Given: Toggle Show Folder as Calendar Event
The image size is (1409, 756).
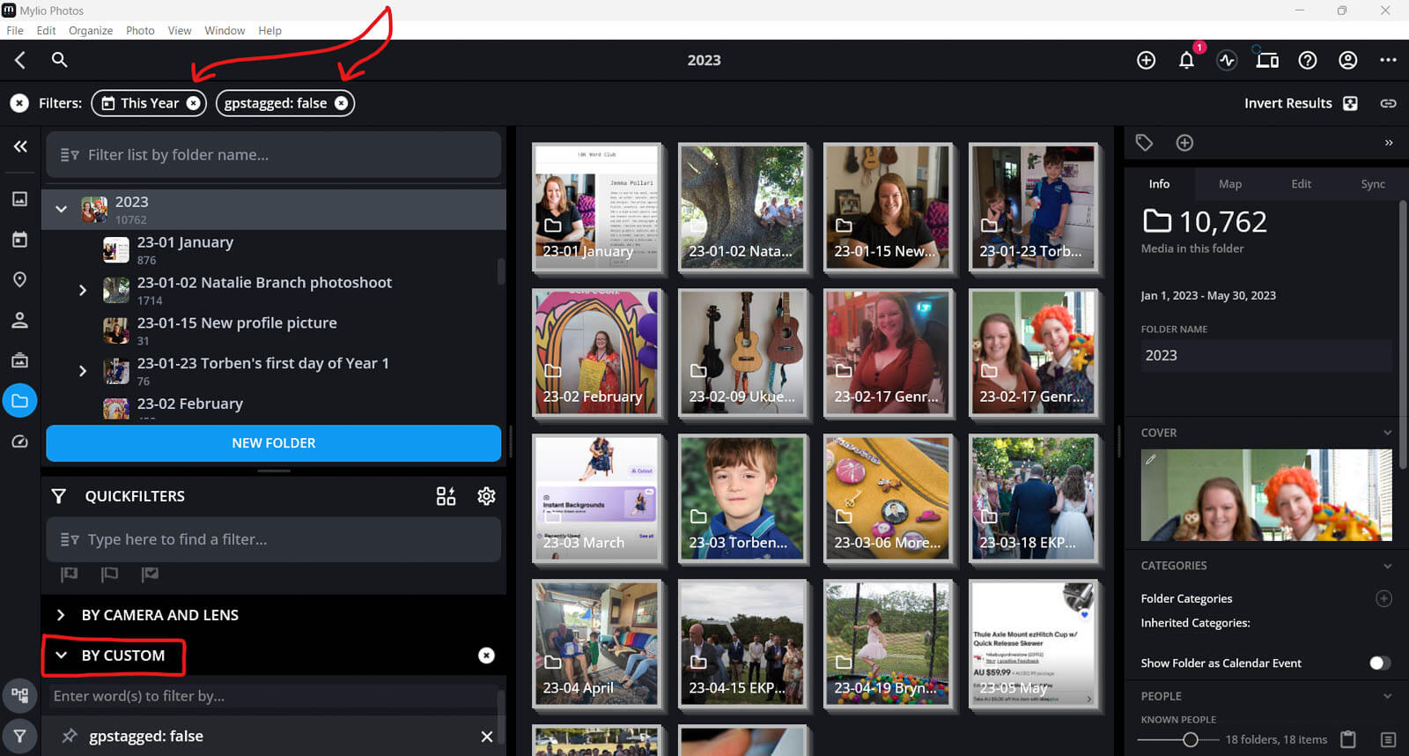Looking at the screenshot, I should pos(1379,663).
